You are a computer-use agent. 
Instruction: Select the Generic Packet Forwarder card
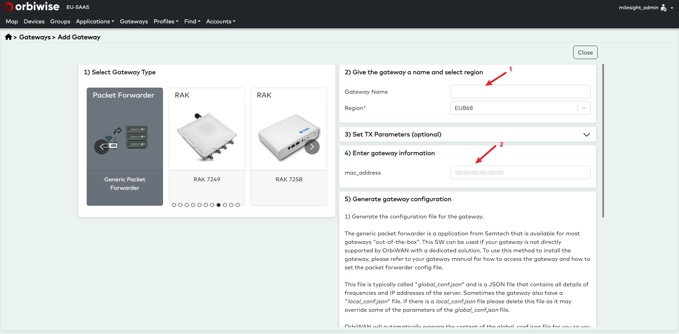(125, 147)
